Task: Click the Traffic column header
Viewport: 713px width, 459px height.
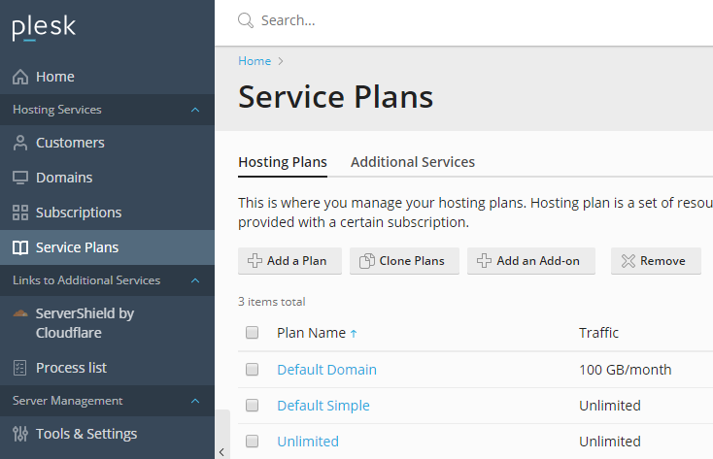Action: click(x=599, y=333)
